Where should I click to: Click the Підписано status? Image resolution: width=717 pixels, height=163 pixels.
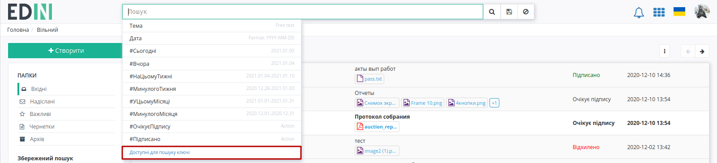[586, 75]
